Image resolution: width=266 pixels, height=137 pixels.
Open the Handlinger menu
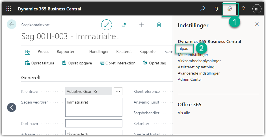point(99,51)
